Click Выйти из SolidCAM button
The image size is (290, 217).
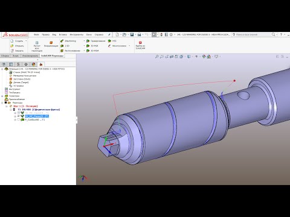point(140,45)
